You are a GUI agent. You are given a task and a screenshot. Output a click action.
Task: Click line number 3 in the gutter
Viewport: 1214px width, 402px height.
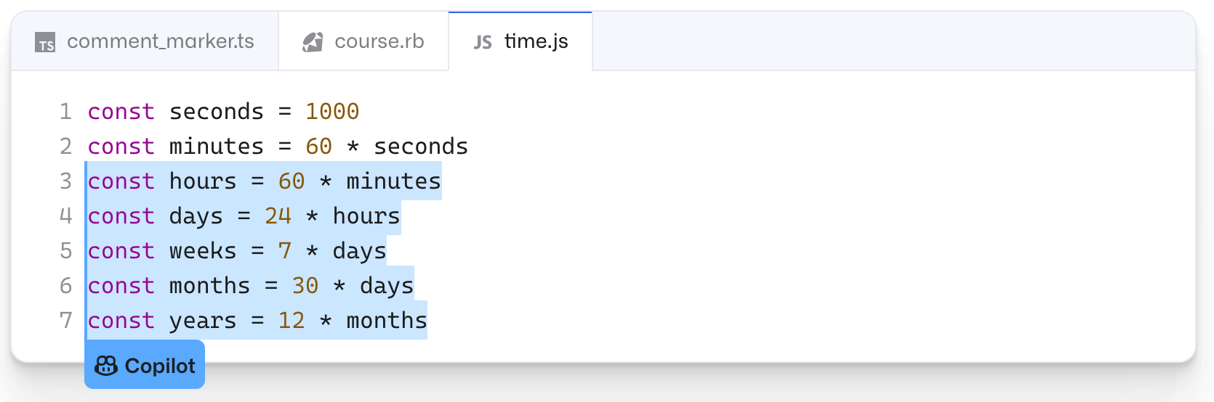click(x=65, y=181)
